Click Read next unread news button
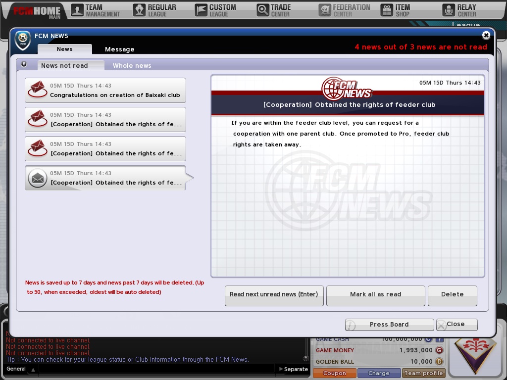 point(274,294)
